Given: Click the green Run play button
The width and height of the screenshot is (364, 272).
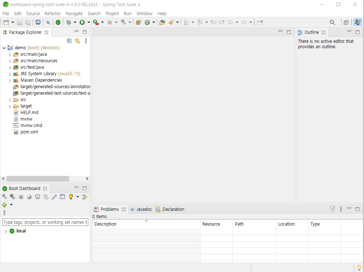Looking at the screenshot, I should pyautogui.click(x=82, y=22).
